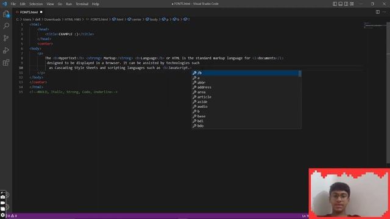
Task: Expand the Users breadcrumb folder
Action: point(27,19)
